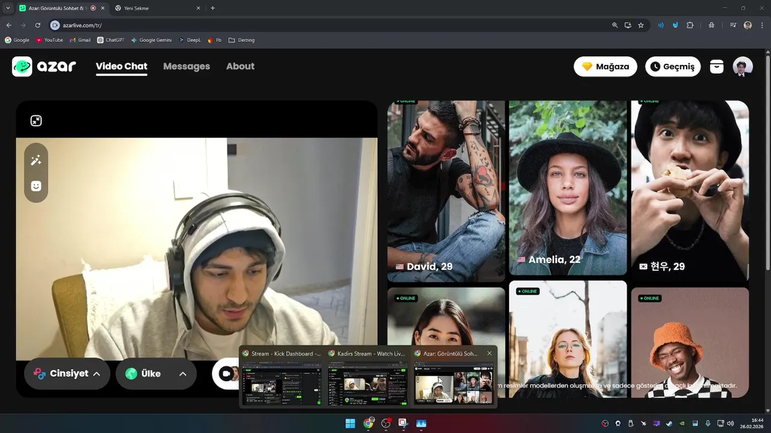This screenshot has height=433, width=771.
Task: Open 현우, 29 profile card
Action: pos(690,191)
